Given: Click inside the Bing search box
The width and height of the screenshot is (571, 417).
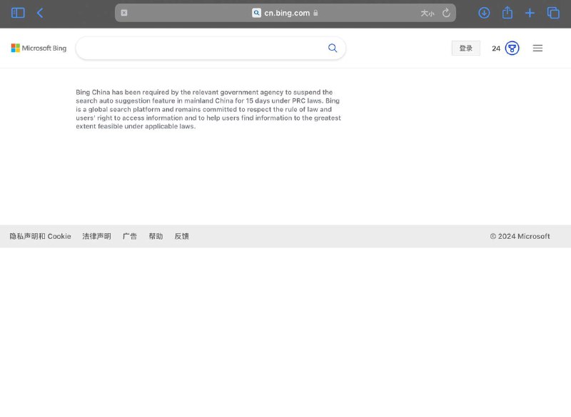Looking at the screenshot, I should click(x=200, y=48).
